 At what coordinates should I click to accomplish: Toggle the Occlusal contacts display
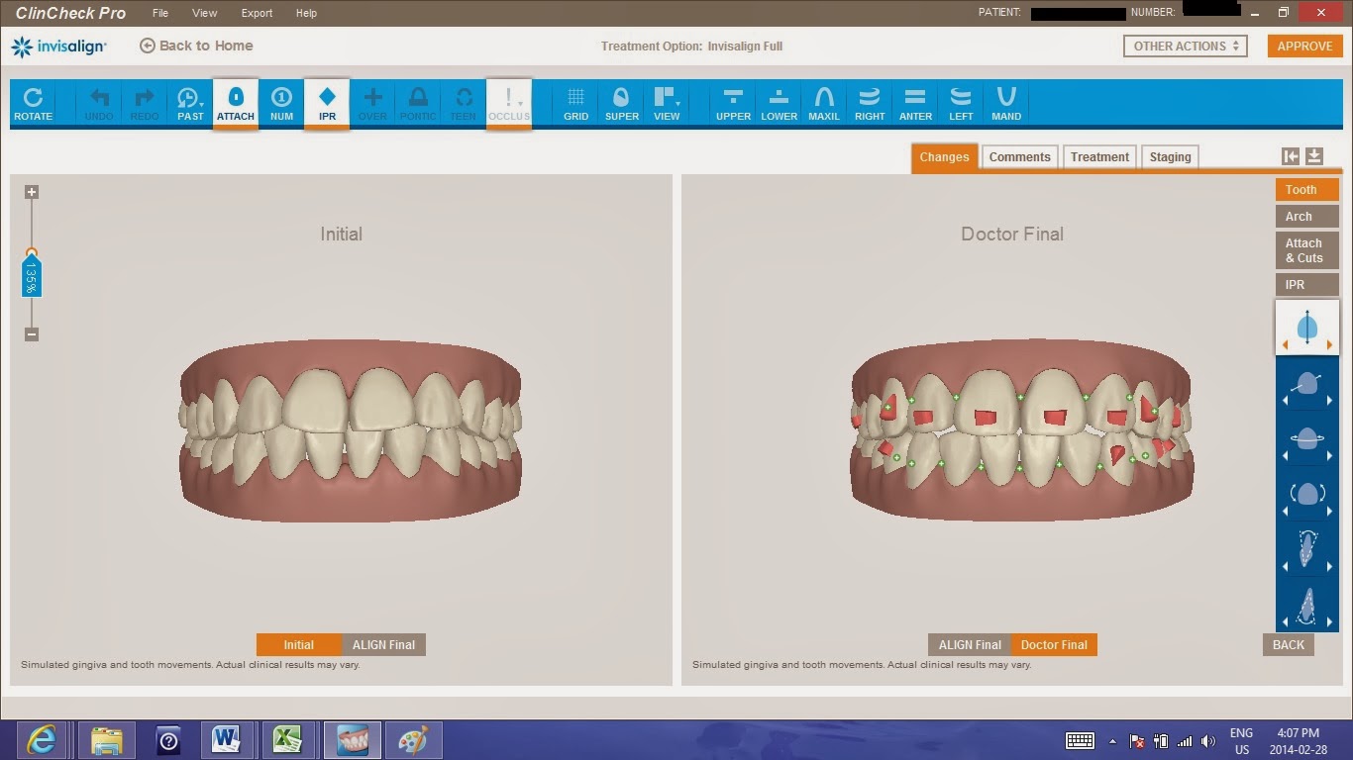click(x=508, y=104)
